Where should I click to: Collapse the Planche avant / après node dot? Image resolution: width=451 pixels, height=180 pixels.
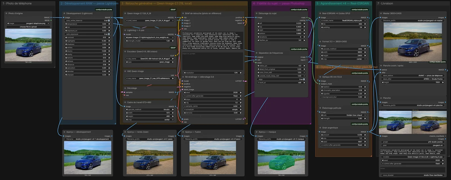[x=381, y=66]
